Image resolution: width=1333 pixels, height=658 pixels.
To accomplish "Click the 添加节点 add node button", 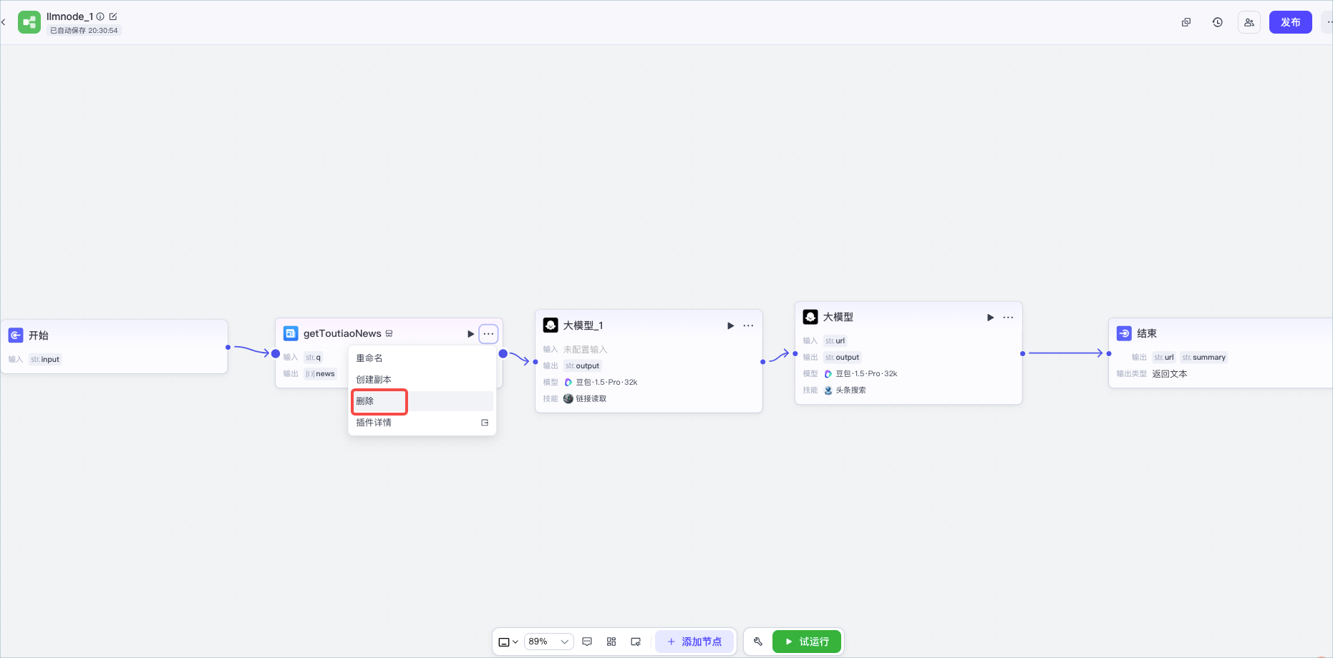I will click(694, 642).
